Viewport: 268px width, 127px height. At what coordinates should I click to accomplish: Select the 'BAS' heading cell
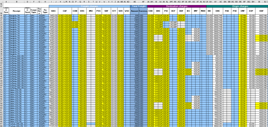[x=53, y=11]
